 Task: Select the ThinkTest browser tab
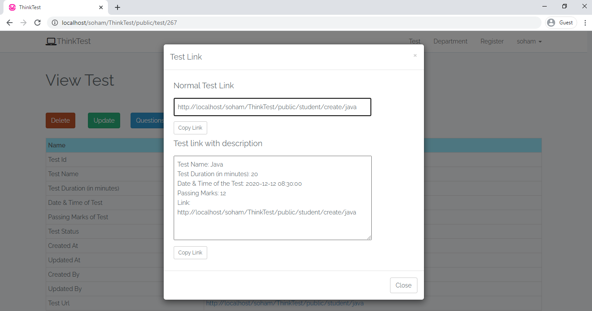tap(55, 7)
